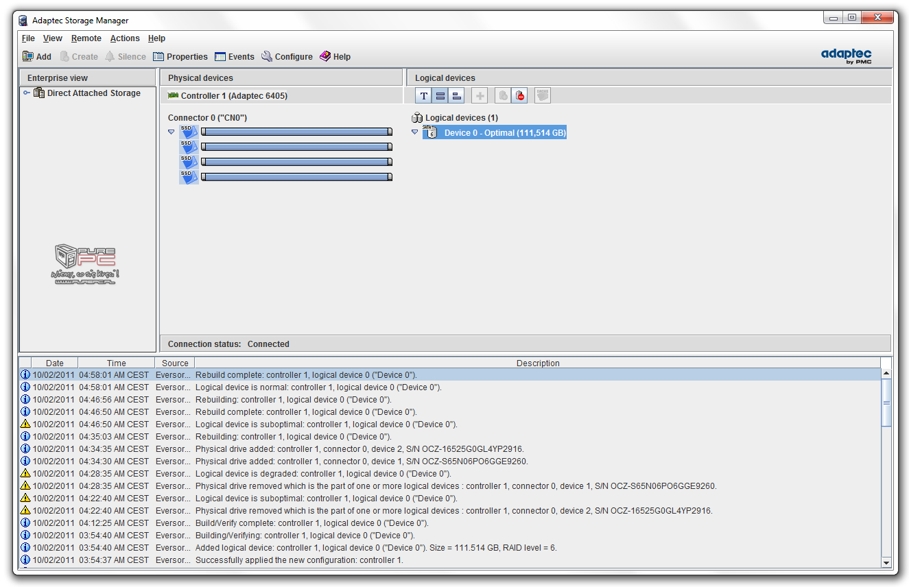Screen dimensions: 909x587
Task: Collapse the Logical devices triangle
Action: (x=415, y=132)
